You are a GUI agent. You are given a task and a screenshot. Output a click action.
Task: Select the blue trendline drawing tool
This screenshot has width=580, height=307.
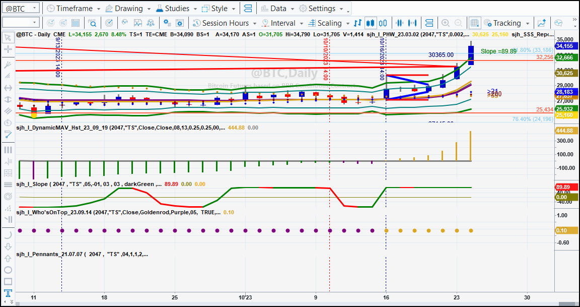point(8,134)
